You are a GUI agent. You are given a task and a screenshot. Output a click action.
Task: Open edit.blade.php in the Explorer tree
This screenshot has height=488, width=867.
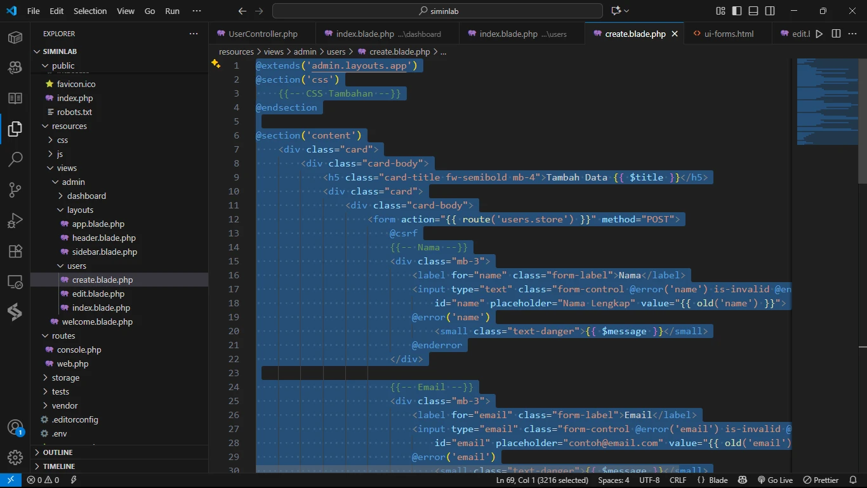(98, 294)
